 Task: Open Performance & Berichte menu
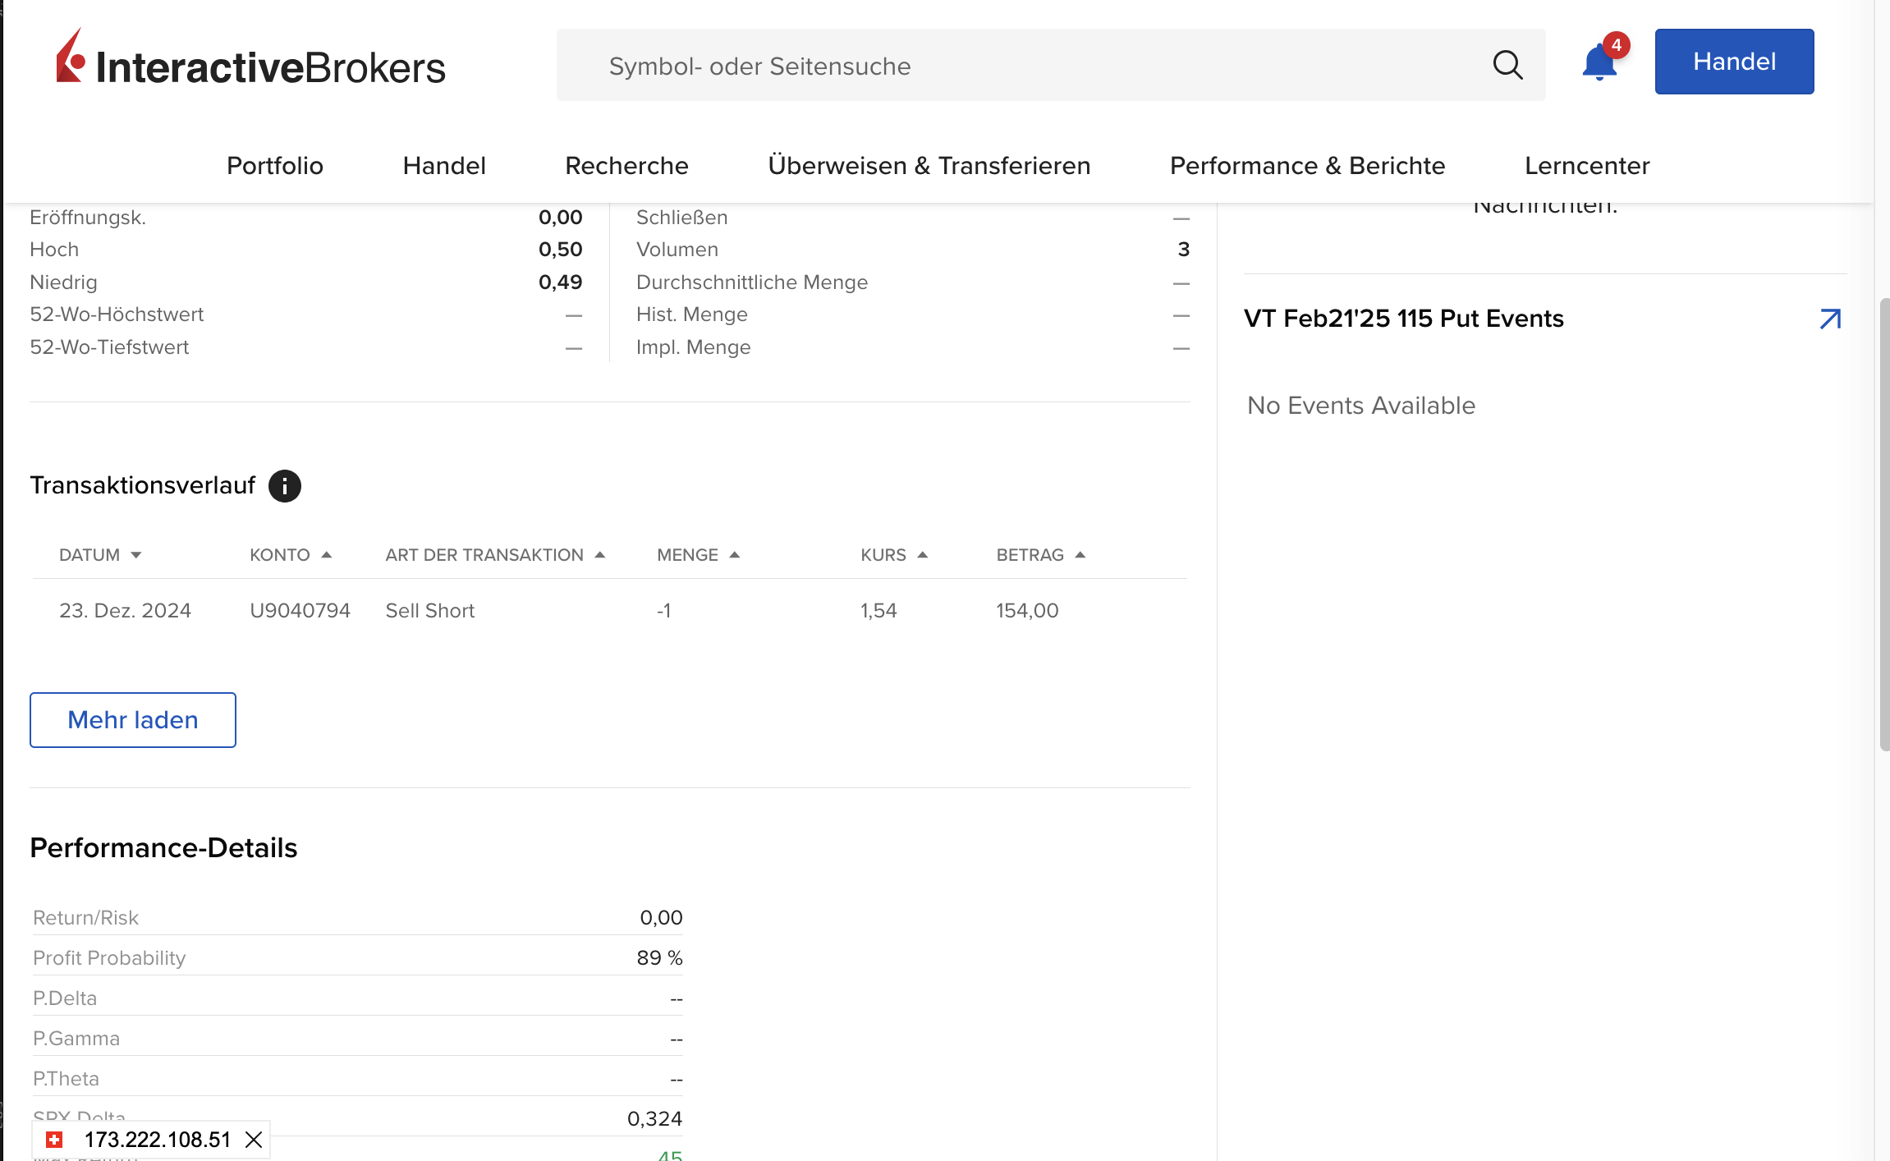(1307, 166)
